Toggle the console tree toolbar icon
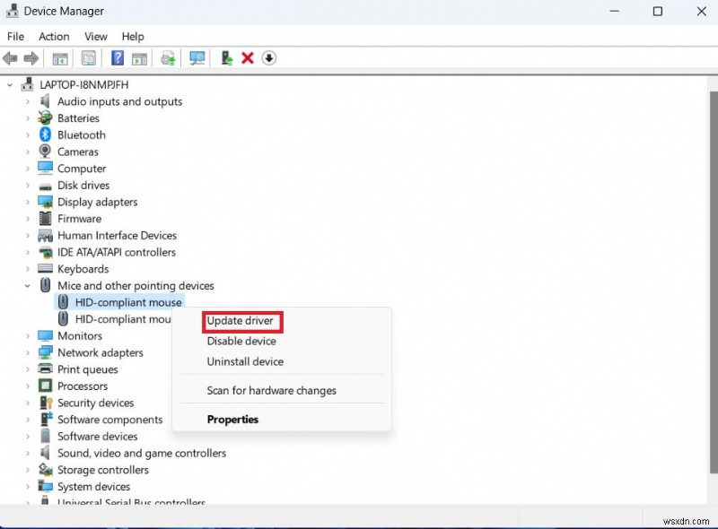The height and width of the screenshot is (529, 718). click(60, 58)
